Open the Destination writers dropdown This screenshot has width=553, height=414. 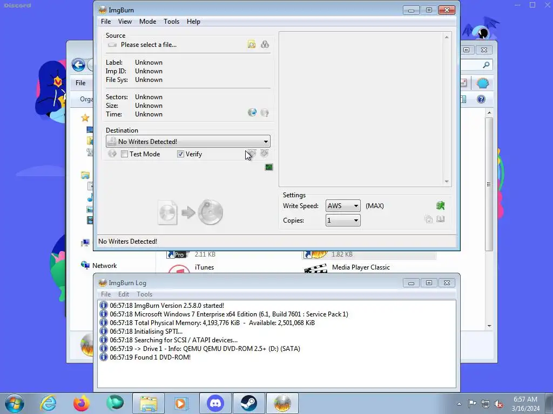pos(188,142)
